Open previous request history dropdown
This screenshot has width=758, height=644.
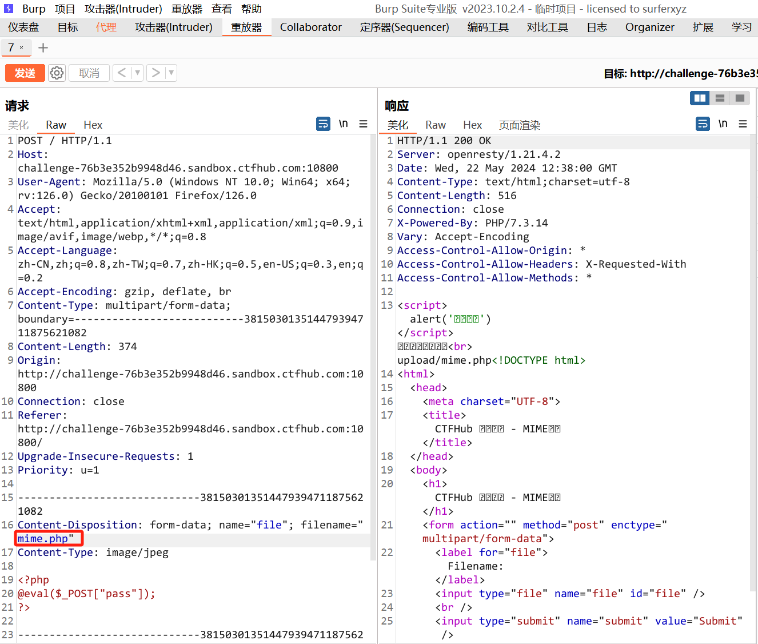(x=137, y=73)
